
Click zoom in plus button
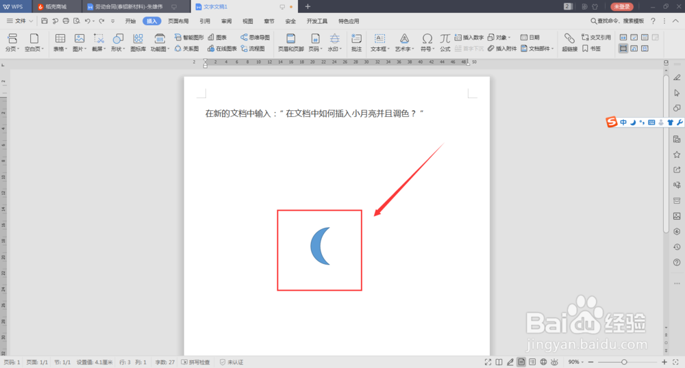tap(664, 362)
